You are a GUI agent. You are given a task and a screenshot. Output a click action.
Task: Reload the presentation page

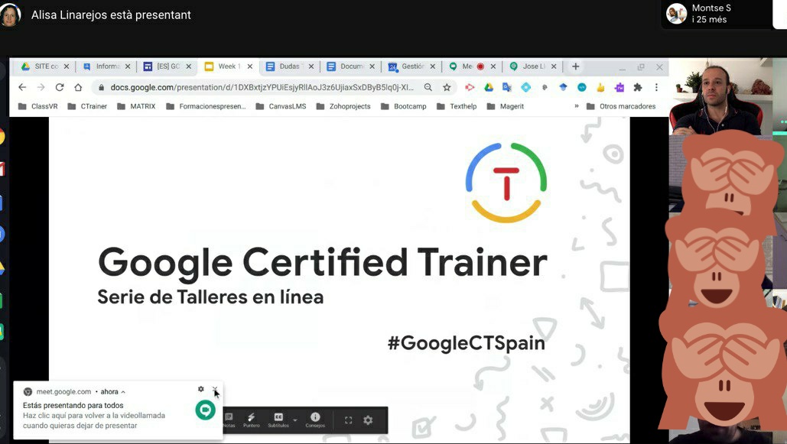click(x=60, y=87)
